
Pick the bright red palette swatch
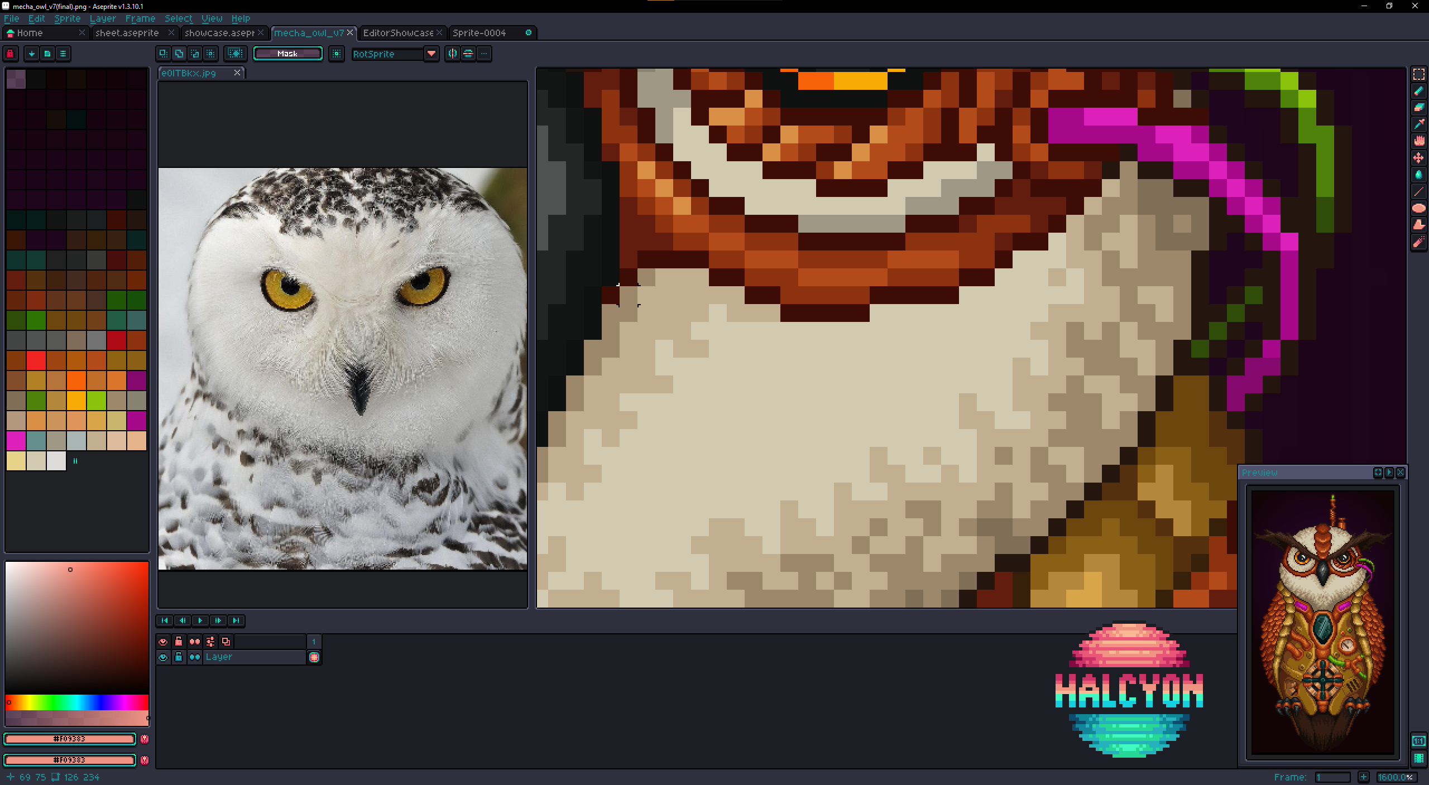(x=36, y=360)
